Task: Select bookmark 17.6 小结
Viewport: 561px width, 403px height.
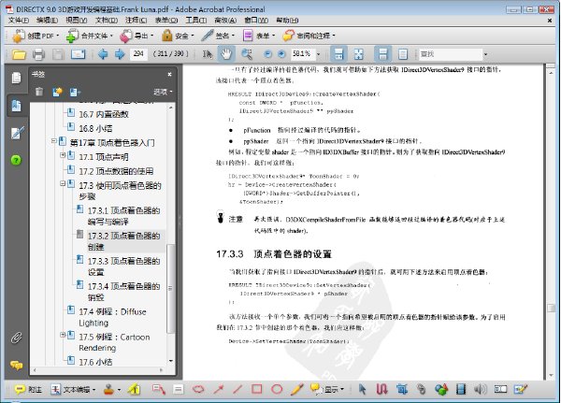Action: tap(95, 362)
